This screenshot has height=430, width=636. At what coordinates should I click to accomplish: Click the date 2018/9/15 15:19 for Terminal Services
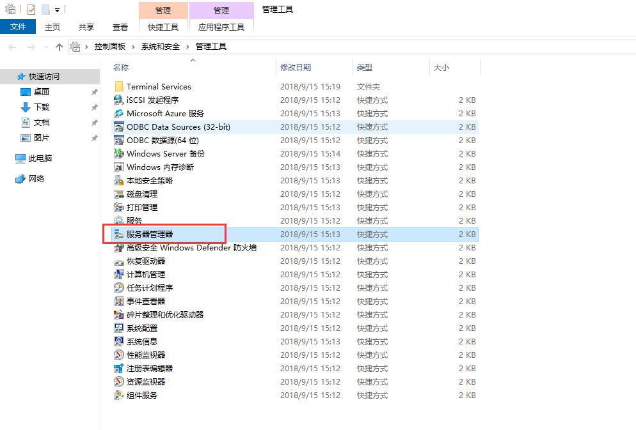tap(310, 87)
